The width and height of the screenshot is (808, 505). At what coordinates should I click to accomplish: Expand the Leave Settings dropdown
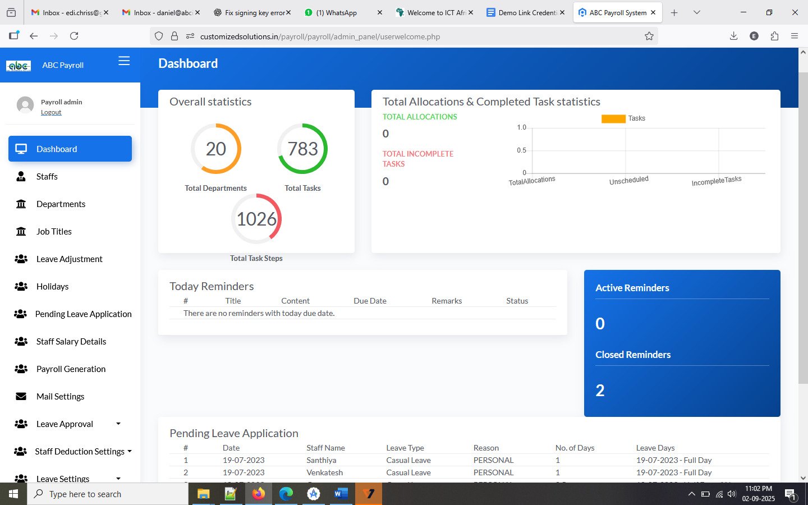(118, 478)
